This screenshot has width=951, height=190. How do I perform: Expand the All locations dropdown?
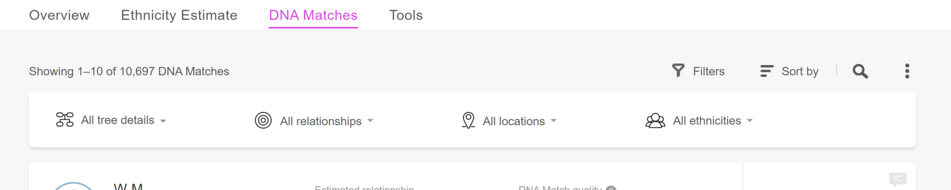click(519, 121)
